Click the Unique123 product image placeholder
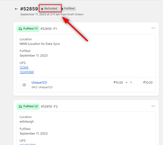163x145 pixels. pyautogui.click(x=24, y=85)
